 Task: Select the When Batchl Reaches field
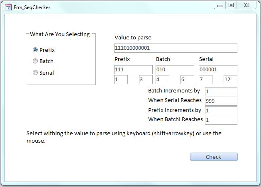(221, 120)
